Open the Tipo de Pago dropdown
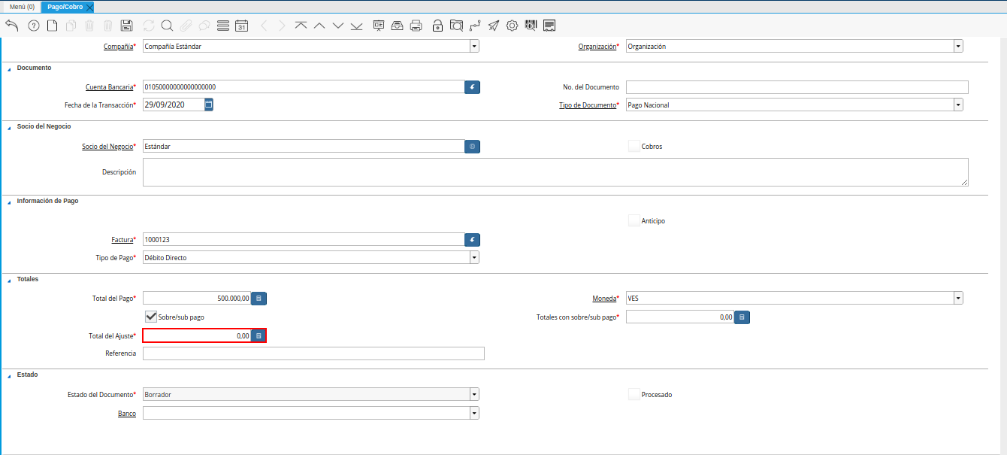1007x455 pixels. [x=474, y=258]
